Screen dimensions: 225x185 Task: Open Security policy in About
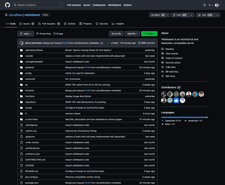[x=173, y=63]
